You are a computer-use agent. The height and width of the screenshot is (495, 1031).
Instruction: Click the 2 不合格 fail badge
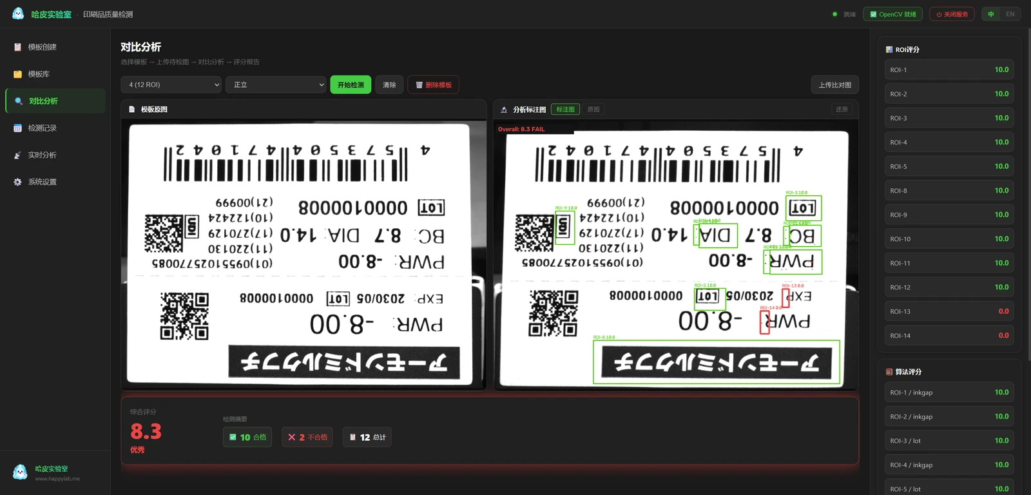[307, 437]
